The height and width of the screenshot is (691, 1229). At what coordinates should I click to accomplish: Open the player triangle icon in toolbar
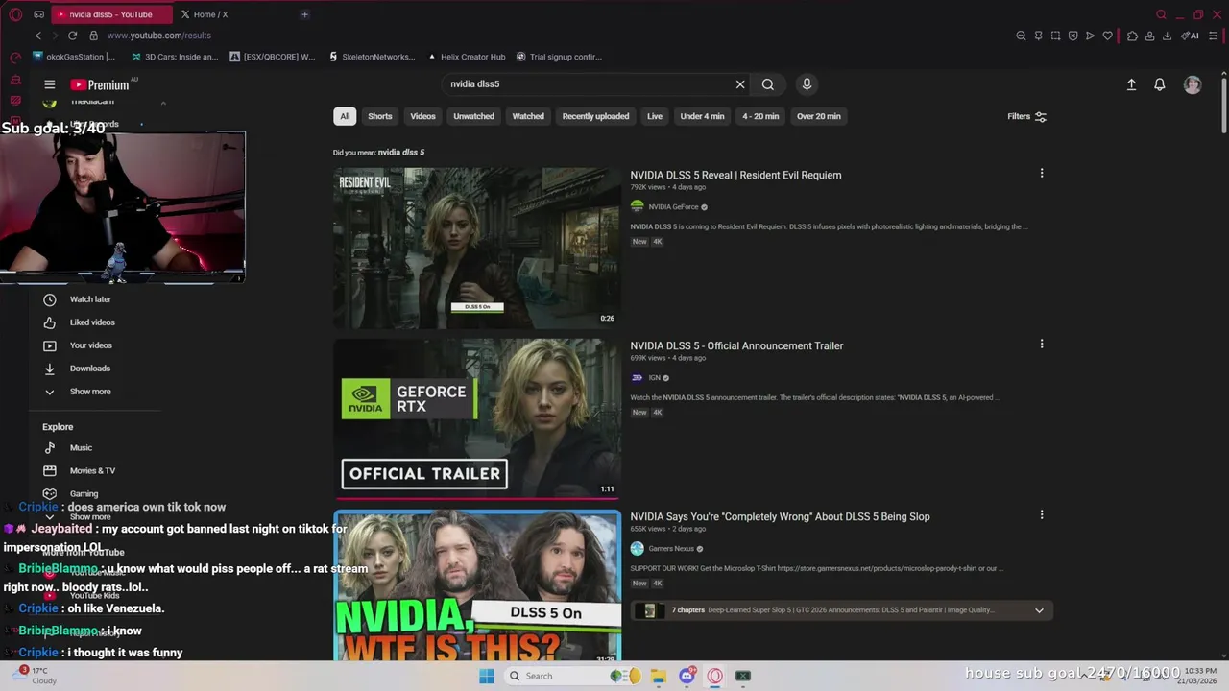point(1090,36)
